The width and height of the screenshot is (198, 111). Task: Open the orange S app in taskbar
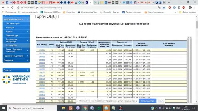coord(71,108)
